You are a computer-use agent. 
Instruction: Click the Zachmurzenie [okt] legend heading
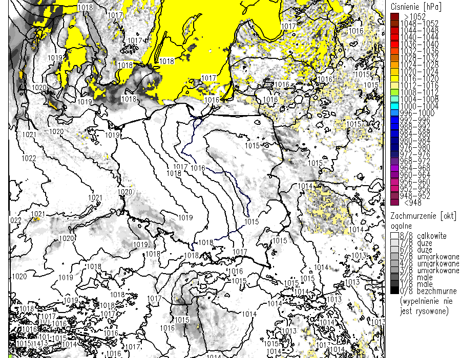(x=422, y=216)
